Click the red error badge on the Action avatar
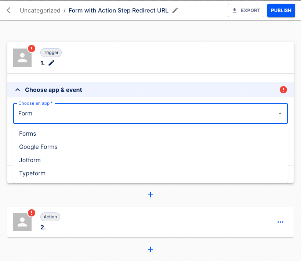The width and height of the screenshot is (301, 261). 32,212
